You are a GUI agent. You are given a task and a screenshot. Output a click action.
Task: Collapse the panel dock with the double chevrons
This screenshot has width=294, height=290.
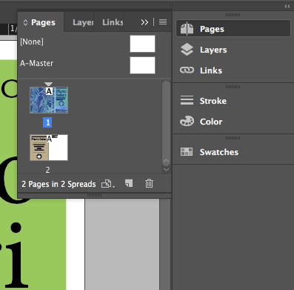[x=287, y=7]
